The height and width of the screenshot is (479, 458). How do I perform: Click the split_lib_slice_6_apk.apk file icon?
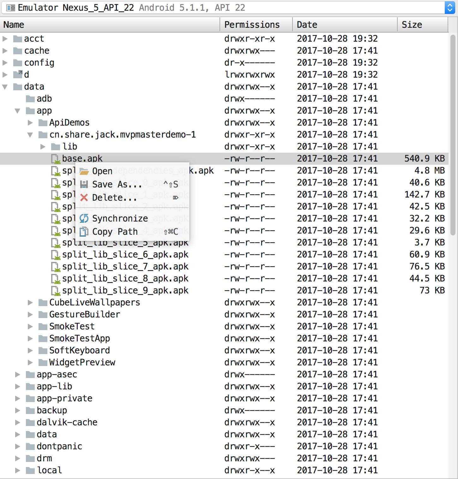[x=56, y=255]
